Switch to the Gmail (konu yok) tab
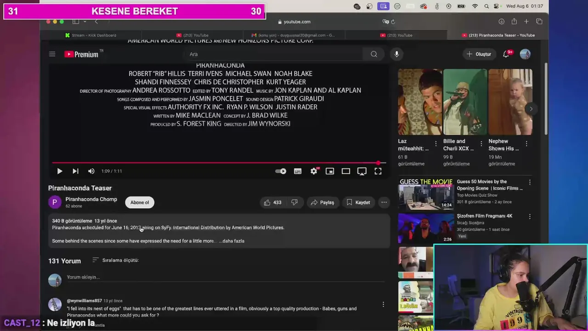 point(294,35)
